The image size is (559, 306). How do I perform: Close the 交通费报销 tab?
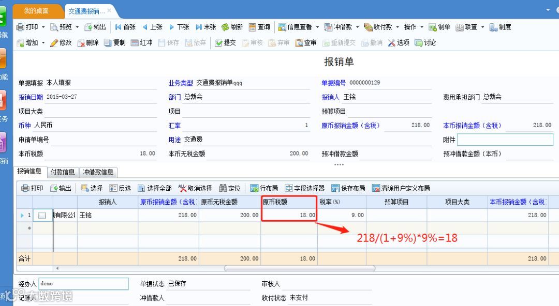(x=109, y=11)
